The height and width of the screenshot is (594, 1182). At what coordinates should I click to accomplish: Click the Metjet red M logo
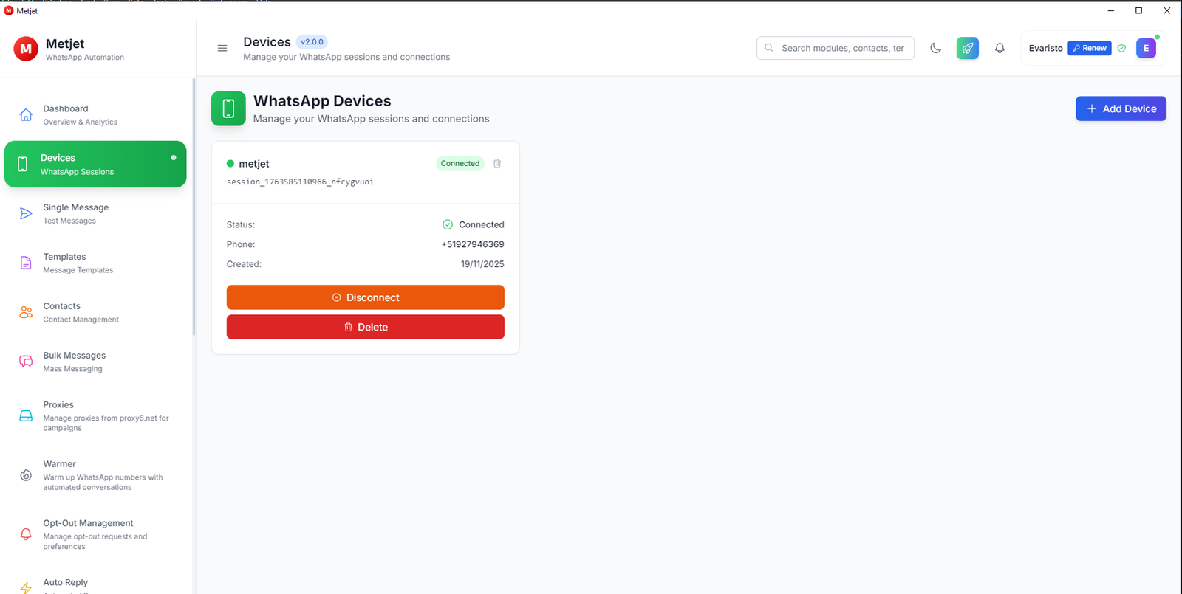click(x=26, y=49)
